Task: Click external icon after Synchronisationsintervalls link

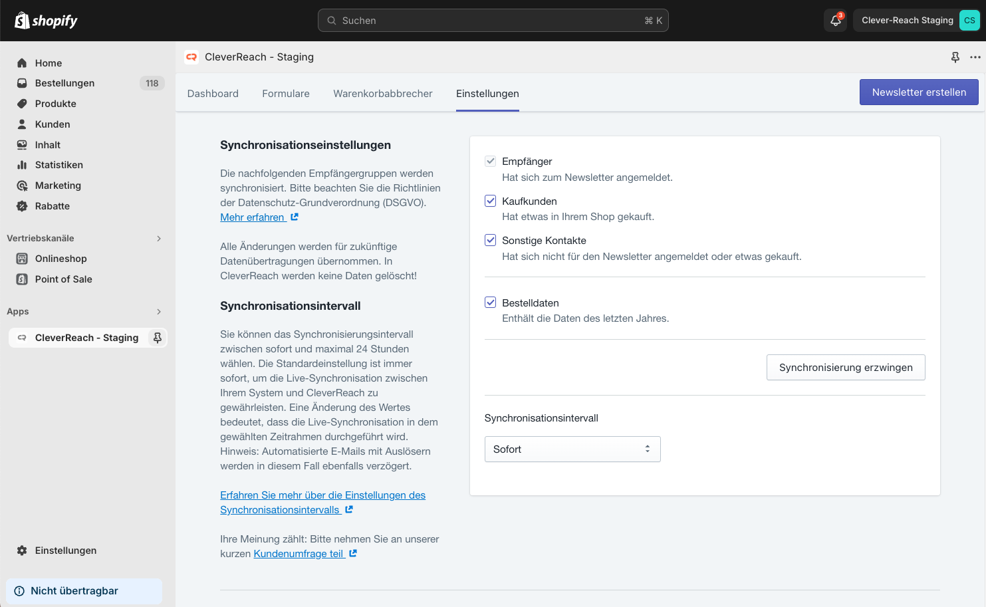Action: click(349, 509)
